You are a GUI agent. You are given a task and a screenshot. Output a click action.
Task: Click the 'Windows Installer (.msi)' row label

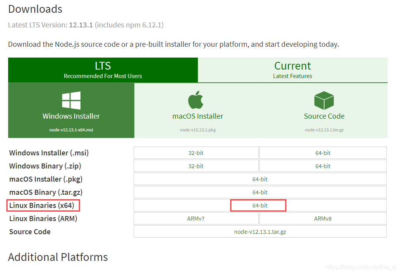pyautogui.click(x=49, y=153)
